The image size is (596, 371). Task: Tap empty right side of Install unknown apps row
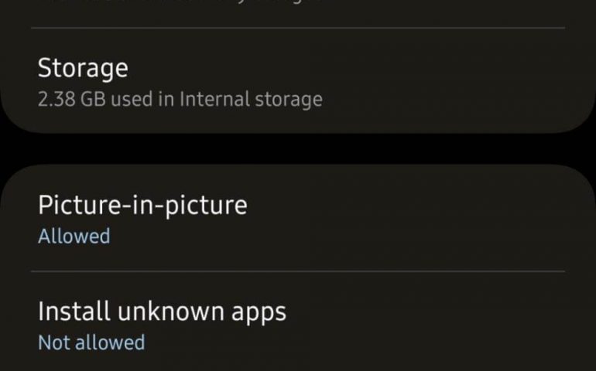click(x=480, y=325)
